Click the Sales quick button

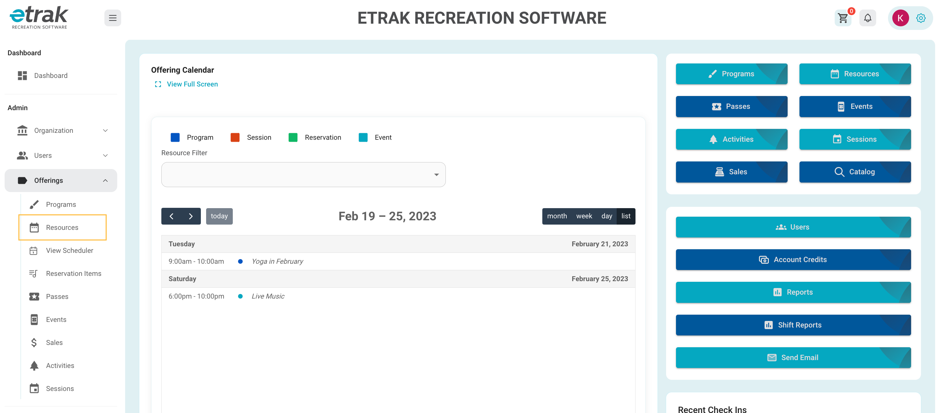(x=732, y=172)
